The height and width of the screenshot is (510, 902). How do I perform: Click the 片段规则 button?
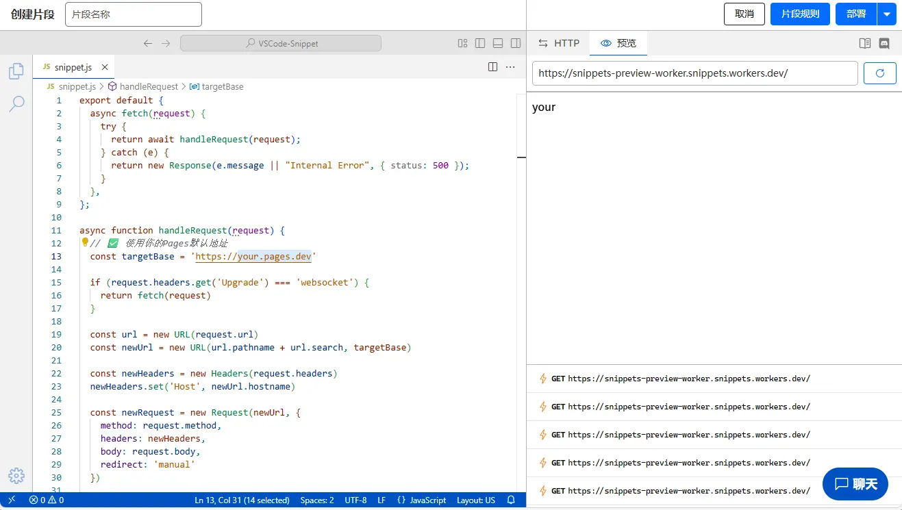[800, 14]
